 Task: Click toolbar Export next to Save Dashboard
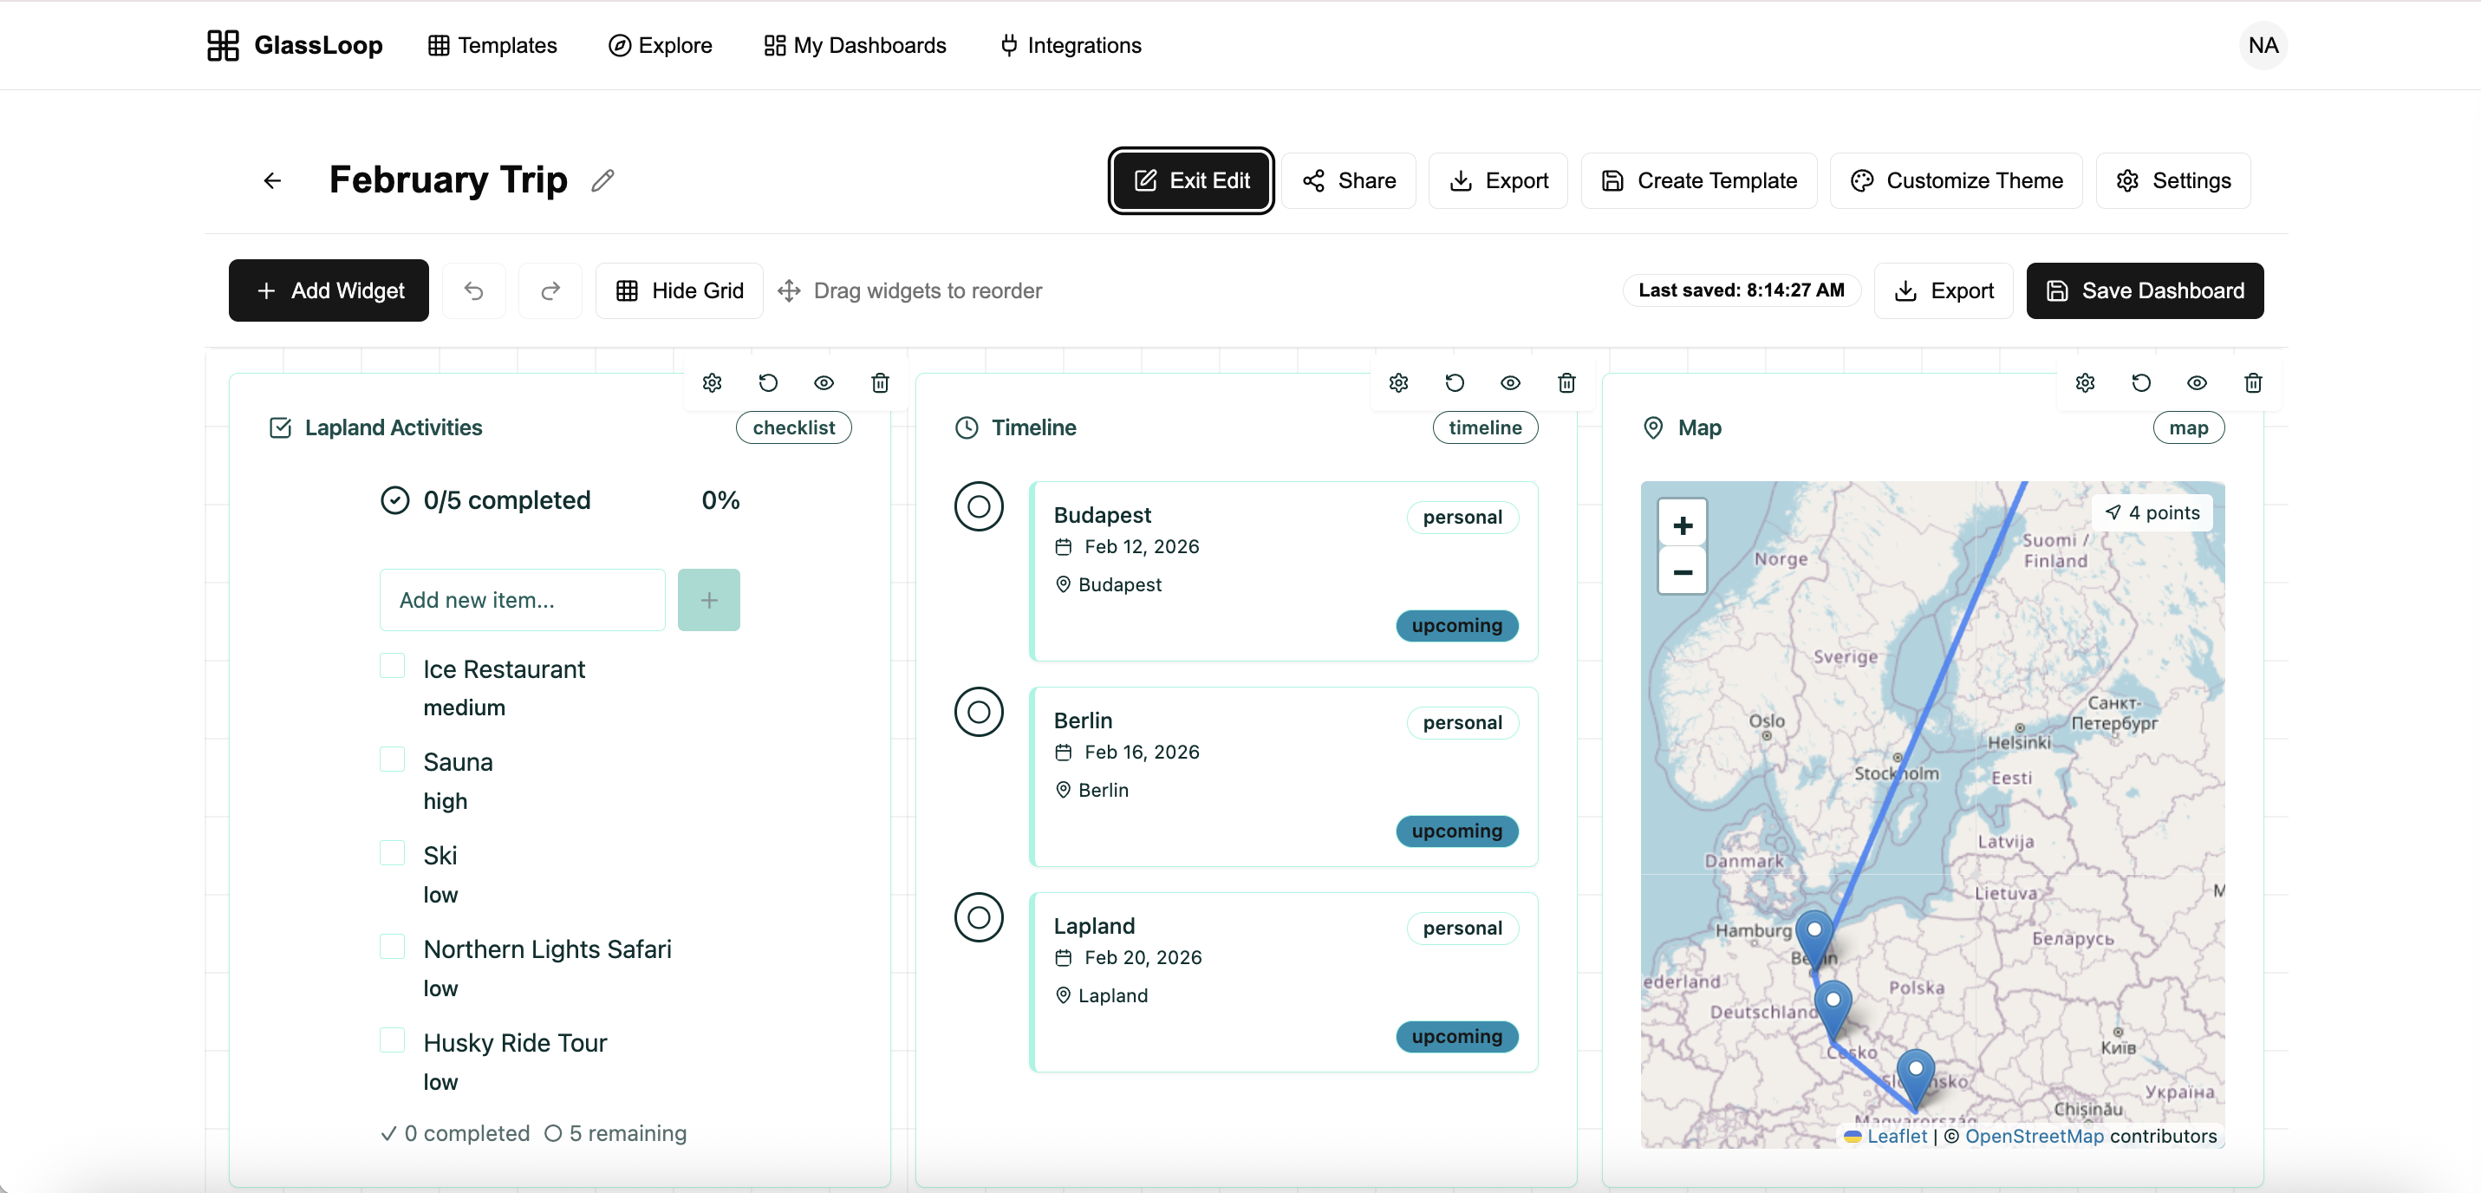click(x=1944, y=290)
